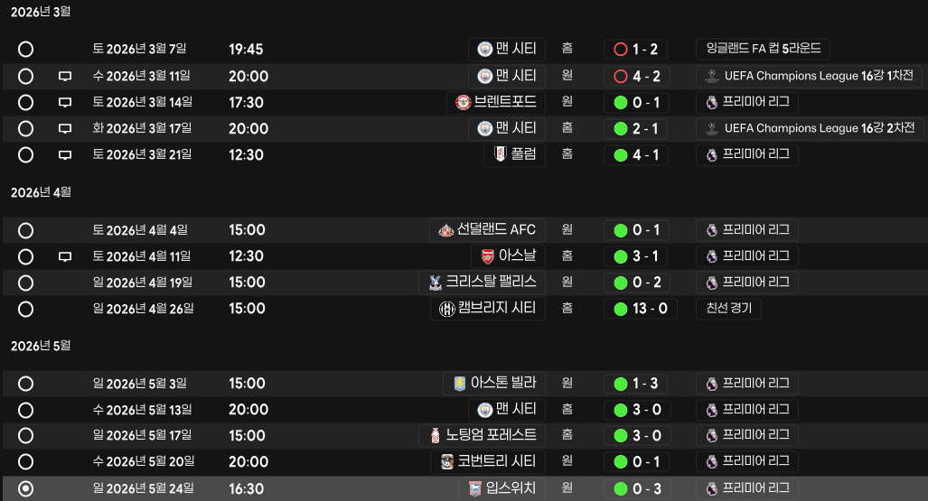Click the 노팅엄 포레스트 team name

point(491,435)
